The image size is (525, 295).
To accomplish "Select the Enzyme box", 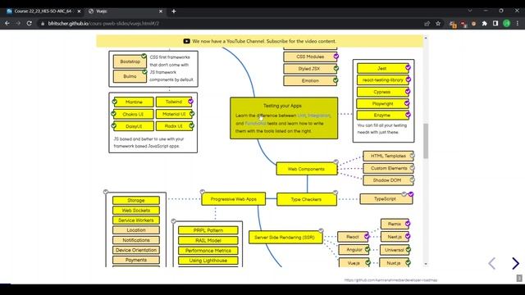I will point(382,115).
